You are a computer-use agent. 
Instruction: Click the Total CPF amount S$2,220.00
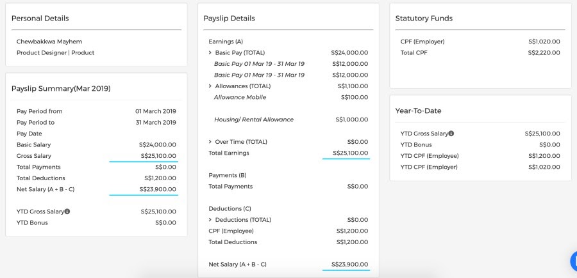coord(544,52)
